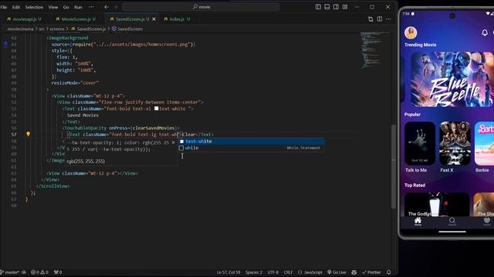Split the editor to the right
Viewport: 494px width, 277px height.
tap(380, 19)
